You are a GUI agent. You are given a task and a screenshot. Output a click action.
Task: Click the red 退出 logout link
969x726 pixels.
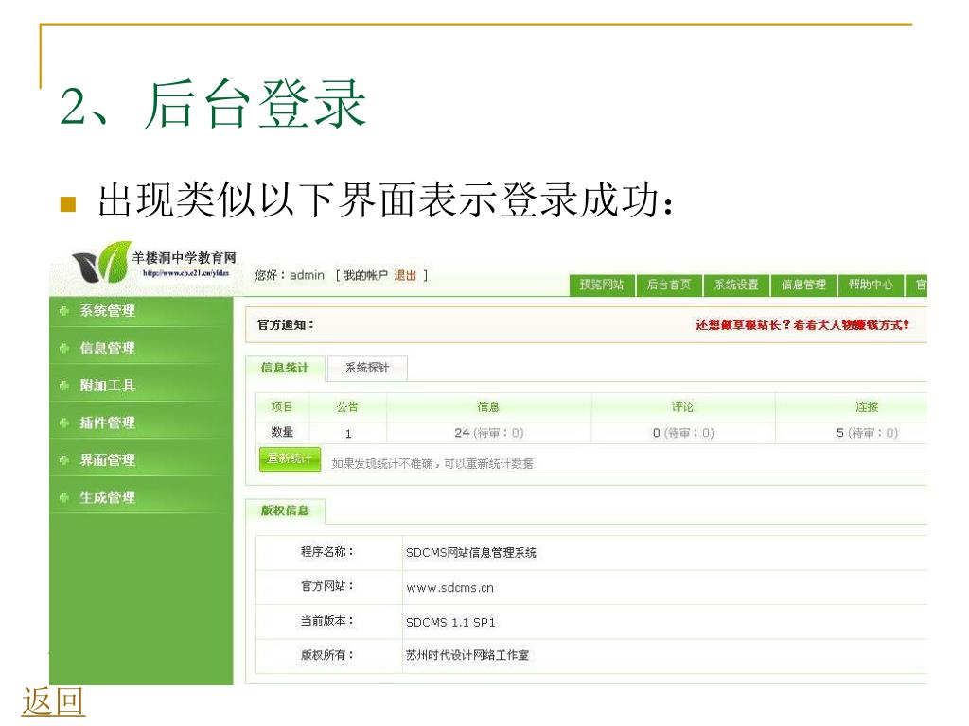pos(405,275)
